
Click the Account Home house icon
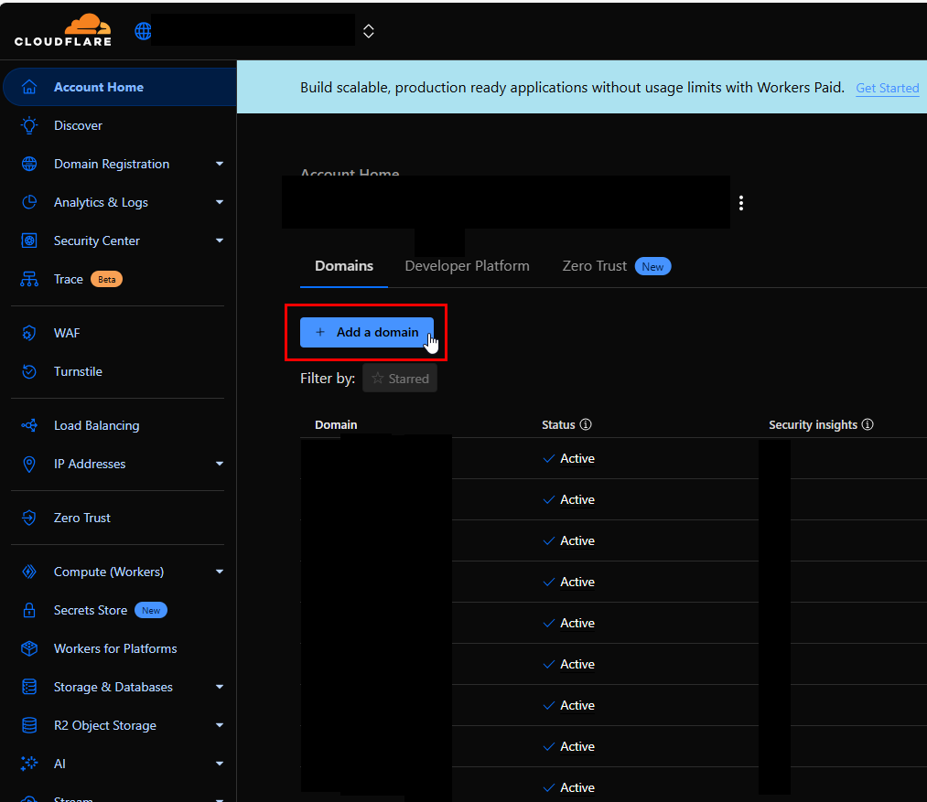pyautogui.click(x=29, y=87)
